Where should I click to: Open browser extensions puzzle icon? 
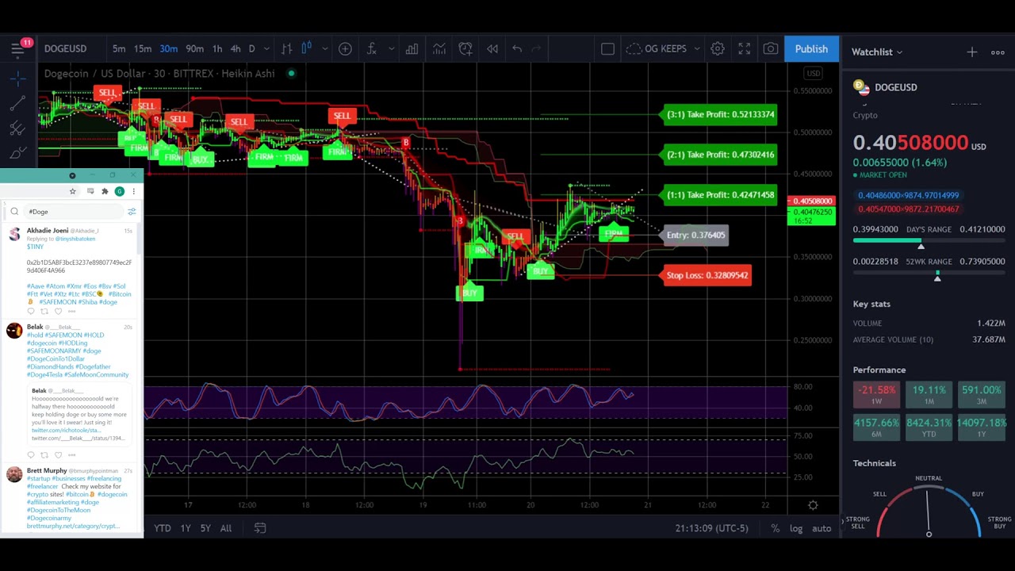click(x=105, y=191)
